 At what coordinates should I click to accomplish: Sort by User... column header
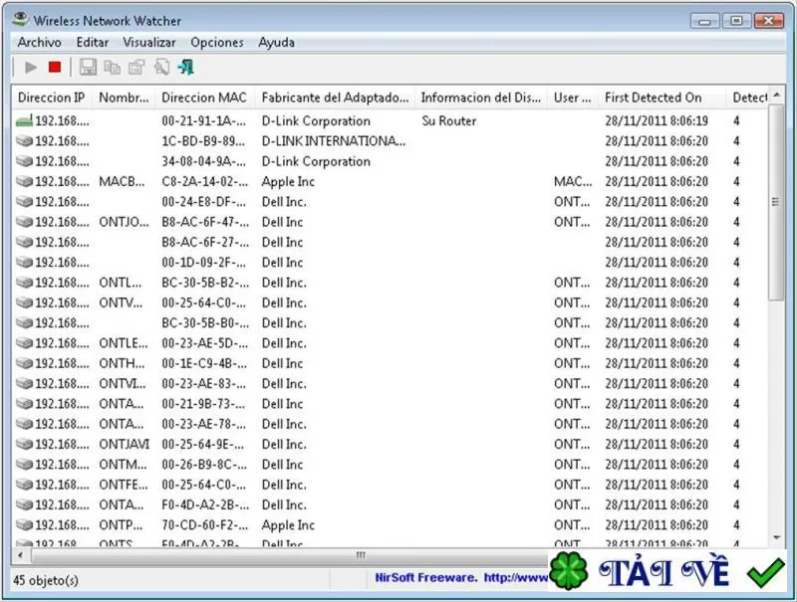(x=572, y=98)
